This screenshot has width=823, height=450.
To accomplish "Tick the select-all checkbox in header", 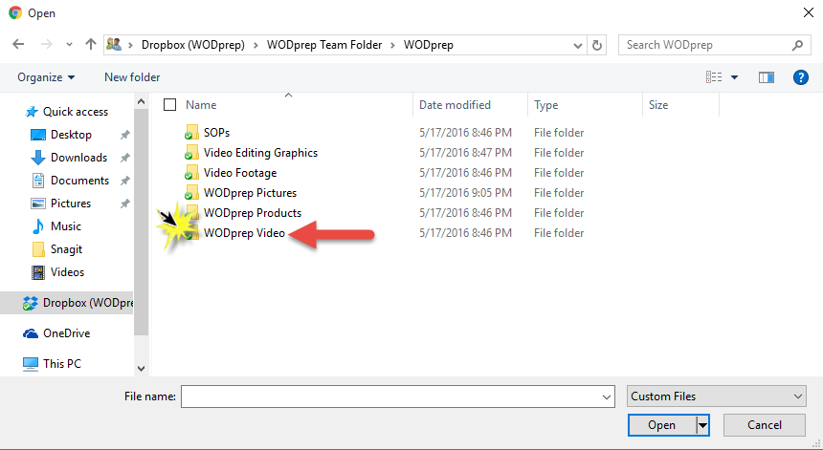I will pyautogui.click(x=169, y=105).
